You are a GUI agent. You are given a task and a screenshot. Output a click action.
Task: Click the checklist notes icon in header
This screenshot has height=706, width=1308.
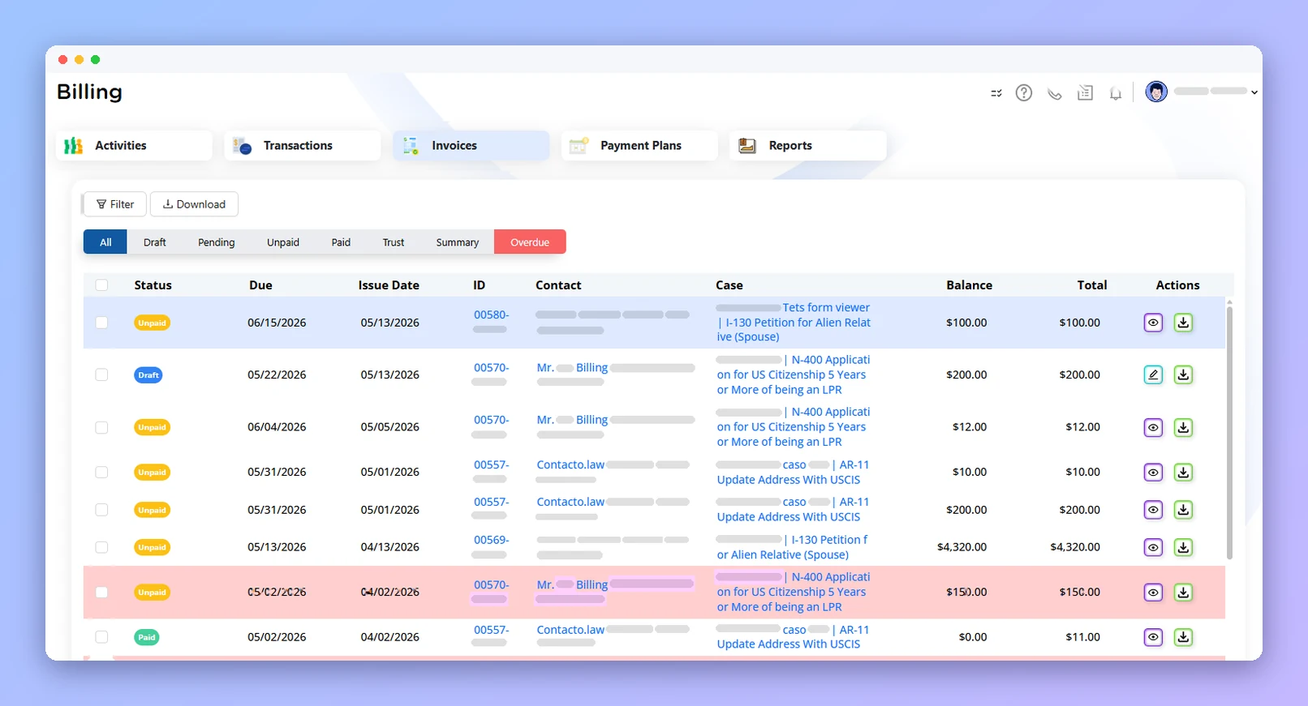[1085, 93]
